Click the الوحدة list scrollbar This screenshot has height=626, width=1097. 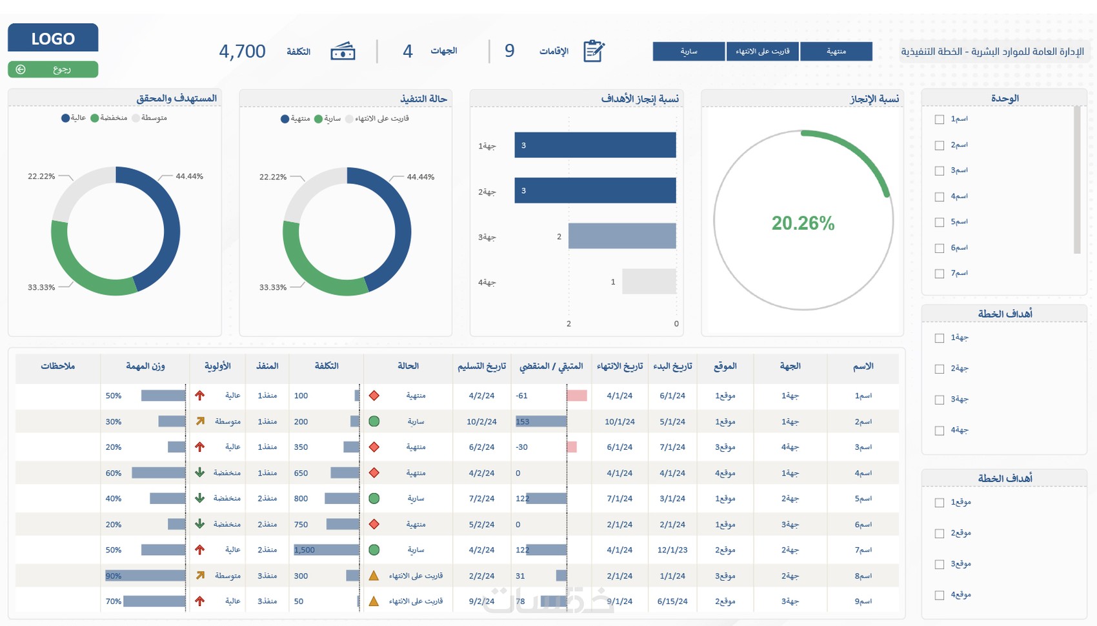coord(1076,181)
